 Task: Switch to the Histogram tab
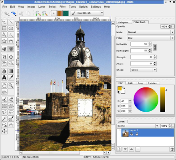tap(123, 22)
